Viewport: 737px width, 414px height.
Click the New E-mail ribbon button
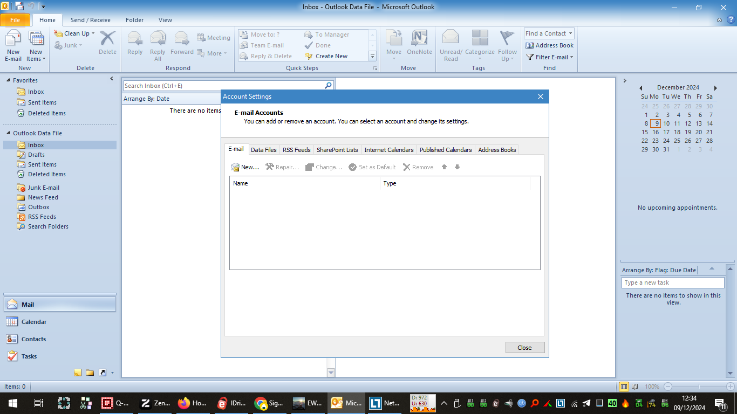pos(13,46)
